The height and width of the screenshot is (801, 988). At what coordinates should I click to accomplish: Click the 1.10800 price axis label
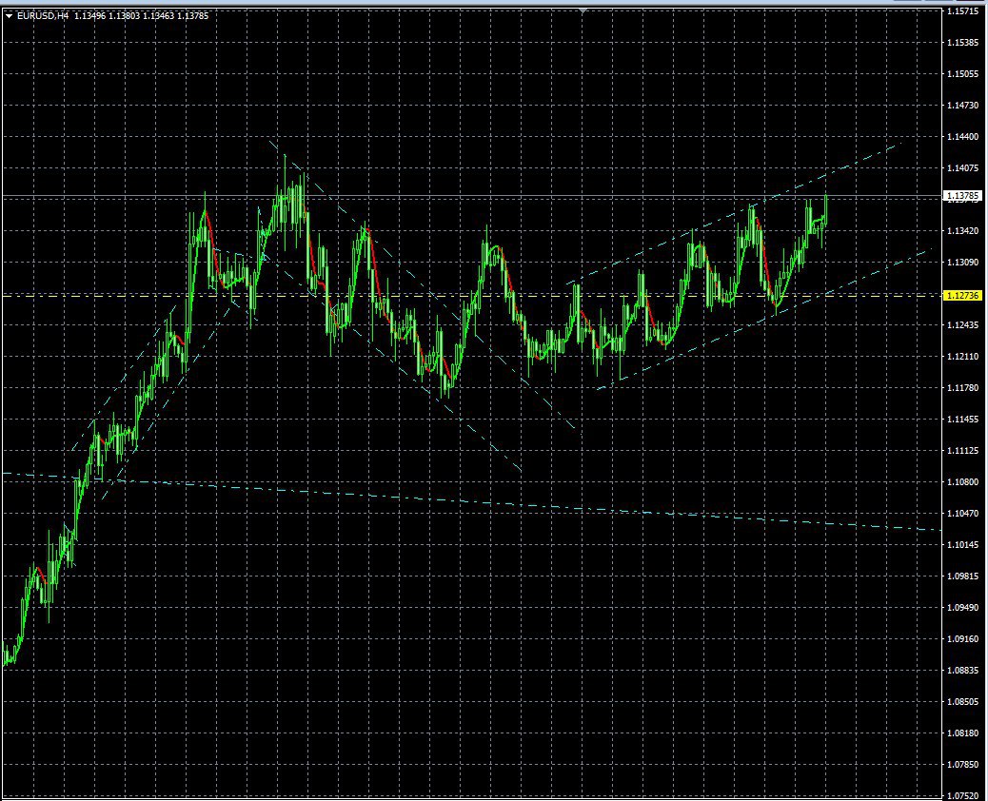click(963, 481)
